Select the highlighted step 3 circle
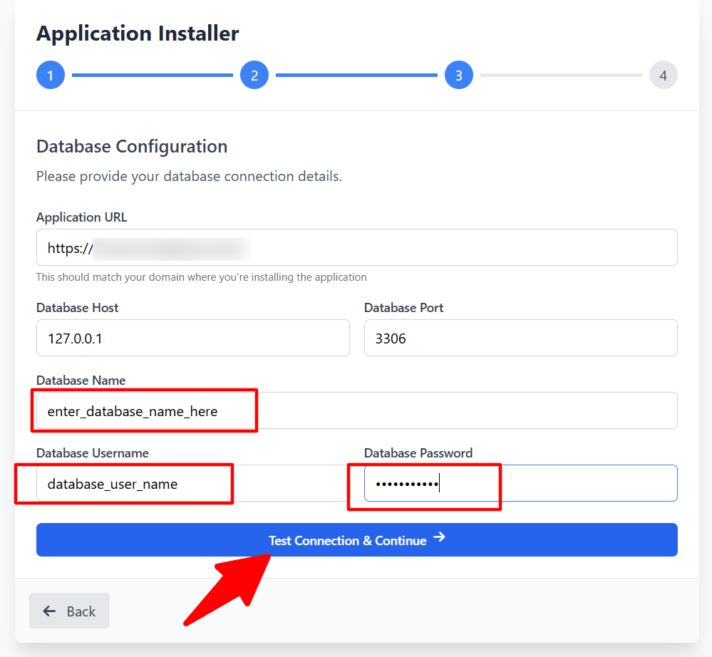This screenshot has height=657, width=712. tap(458, 74)
